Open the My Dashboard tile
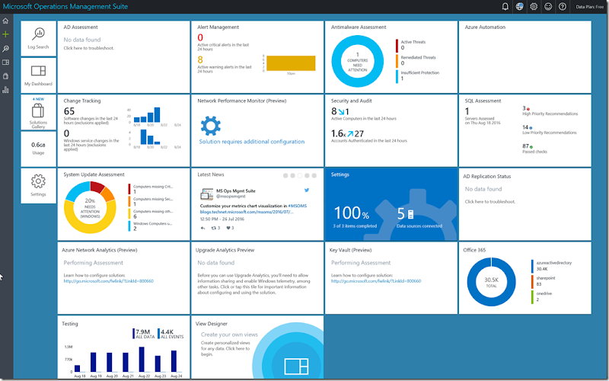609x381 pixels. [38, 75]
